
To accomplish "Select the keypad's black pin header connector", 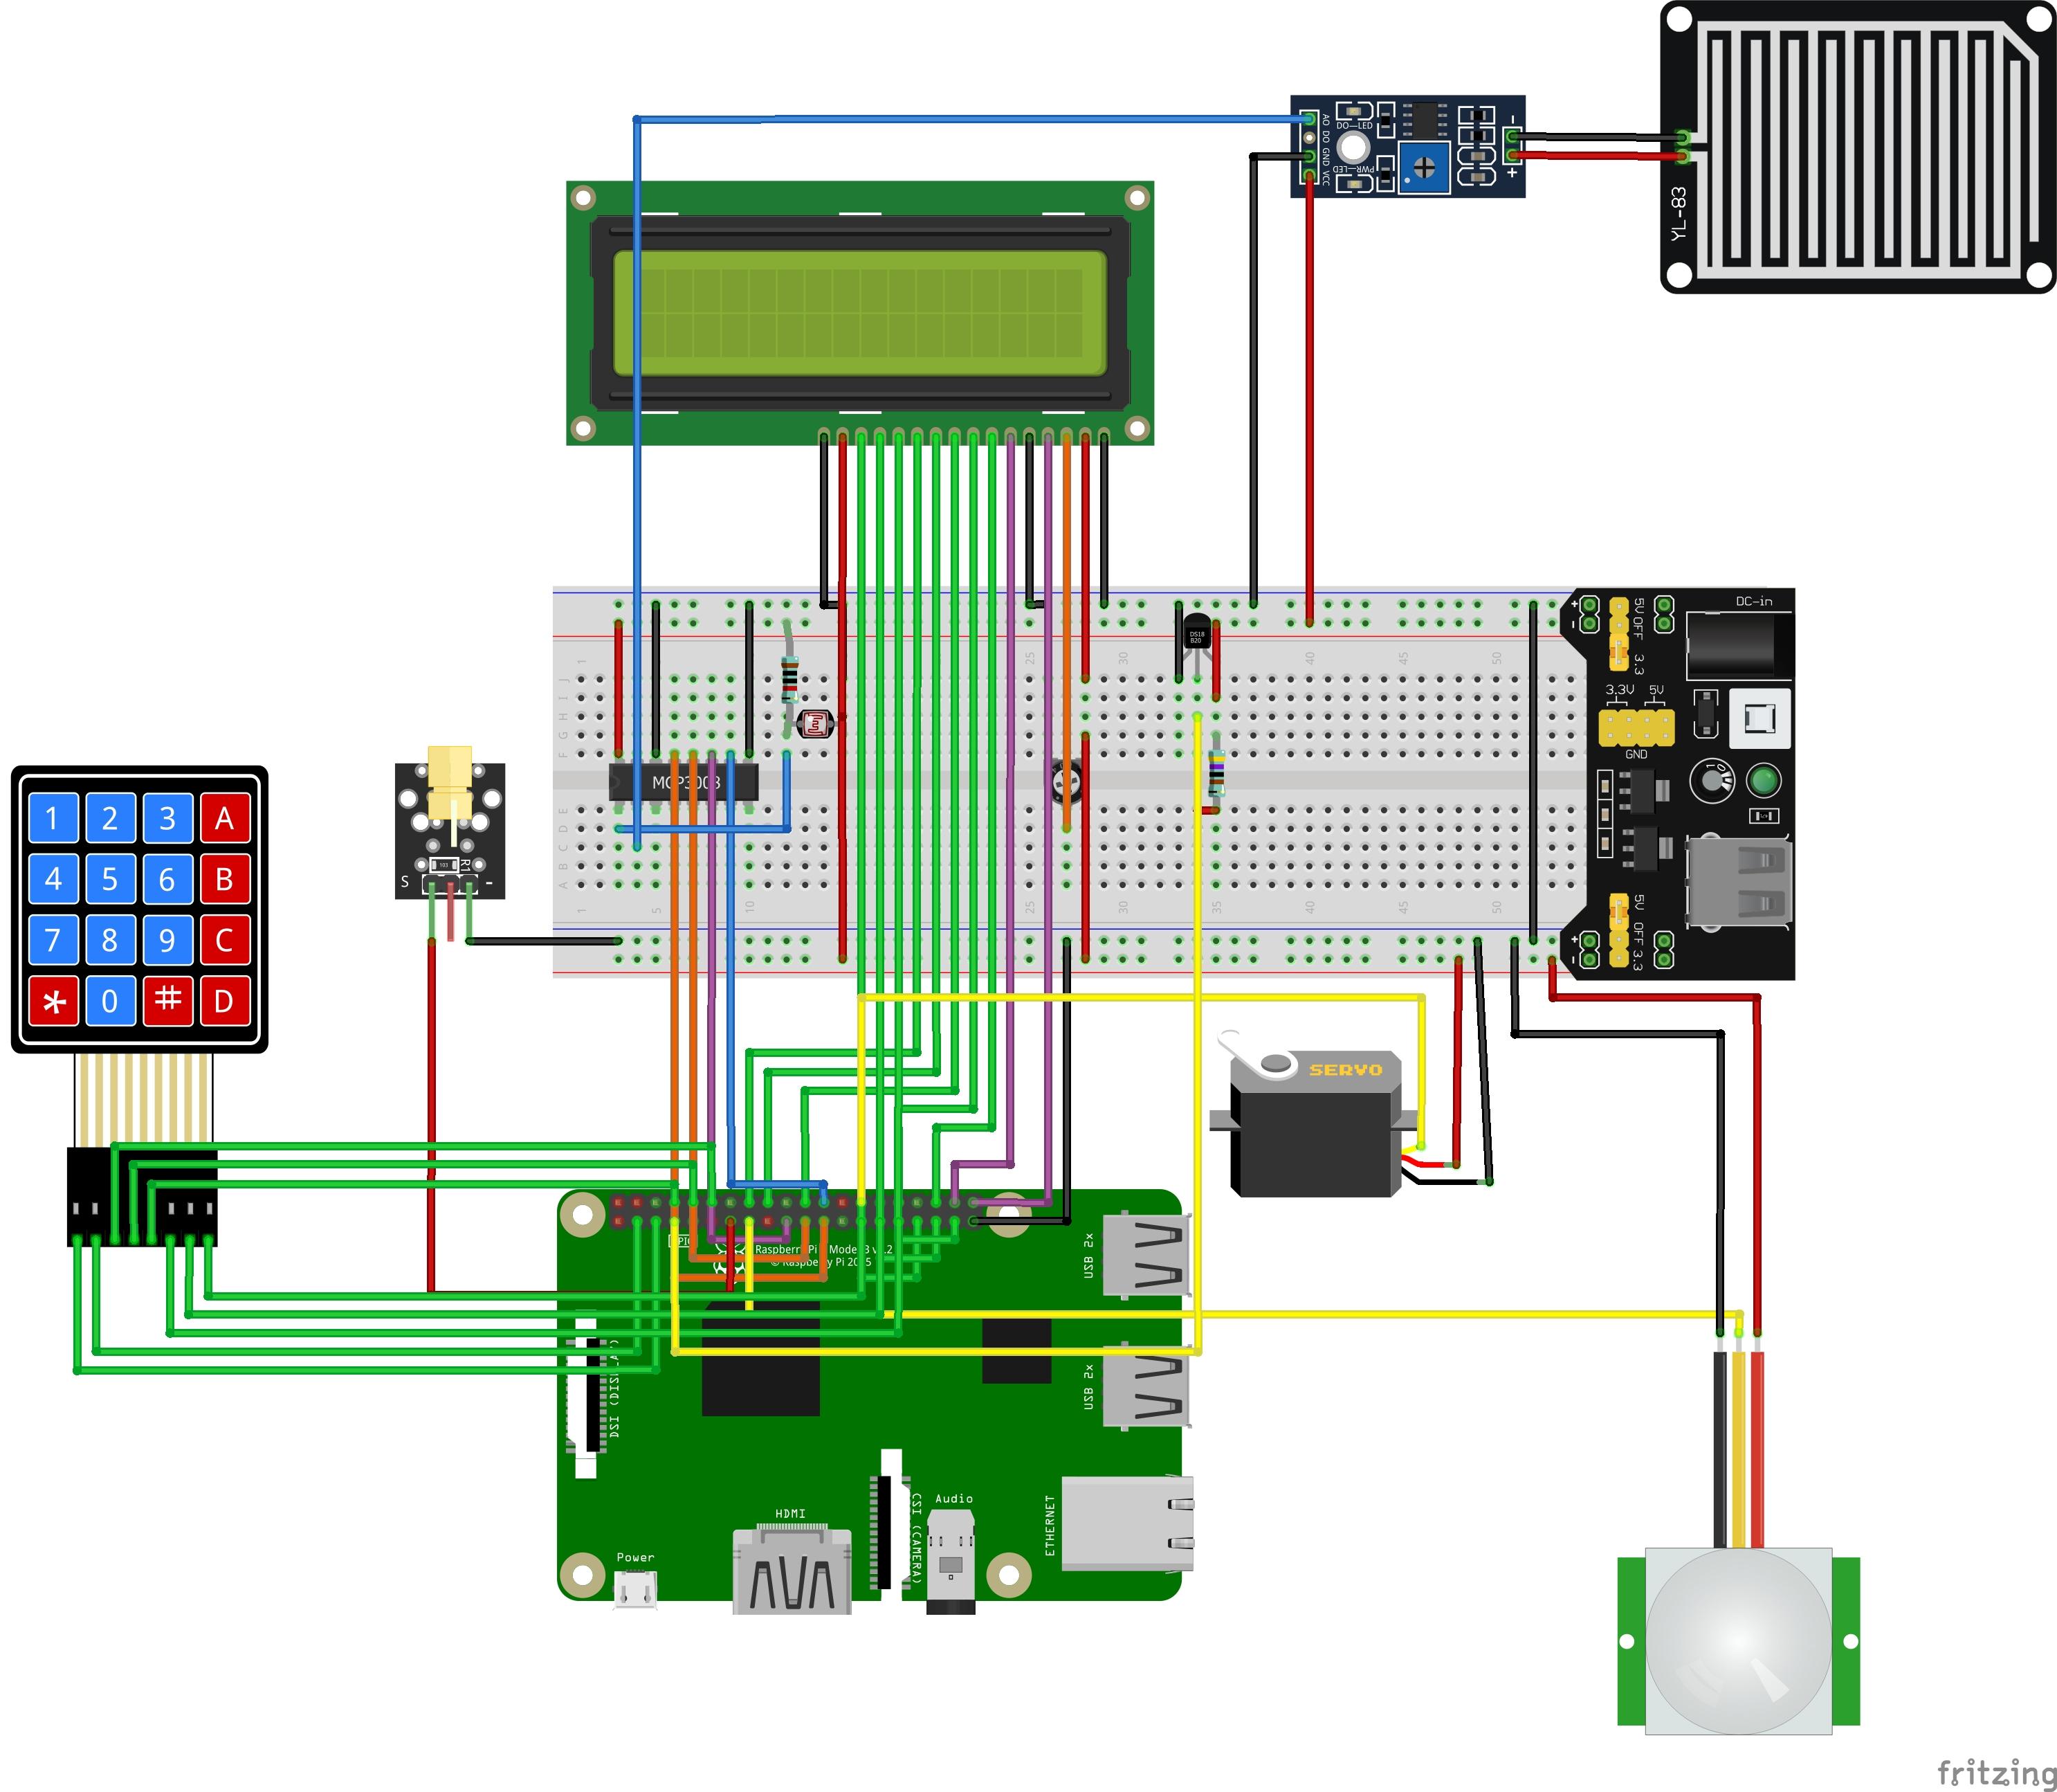I will [x=142, y=1198].
